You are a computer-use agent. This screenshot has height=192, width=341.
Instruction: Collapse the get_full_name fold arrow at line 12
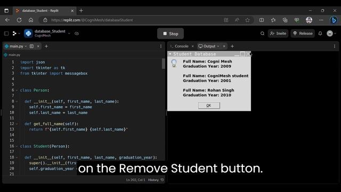(17, 124)
